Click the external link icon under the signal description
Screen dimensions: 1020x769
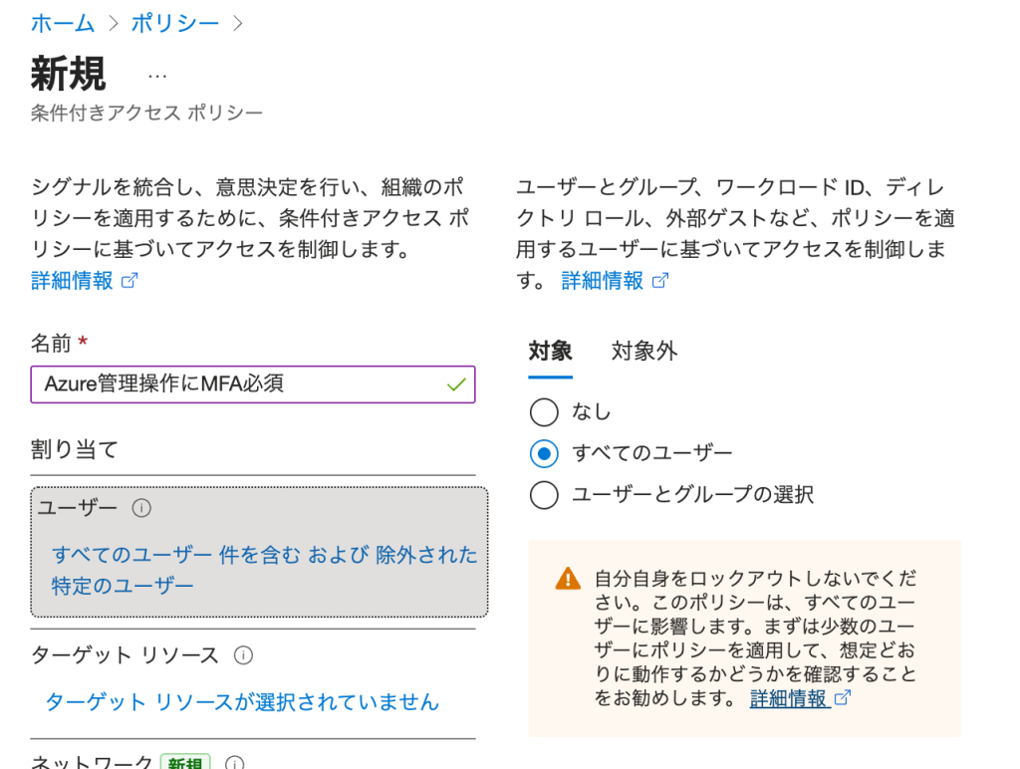pos(128,281)
